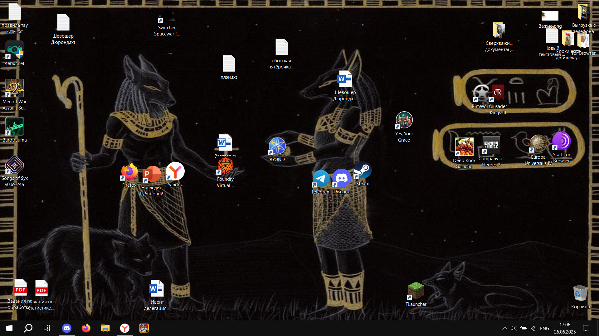Open File Explorer from the taskbar

[105, 328]
